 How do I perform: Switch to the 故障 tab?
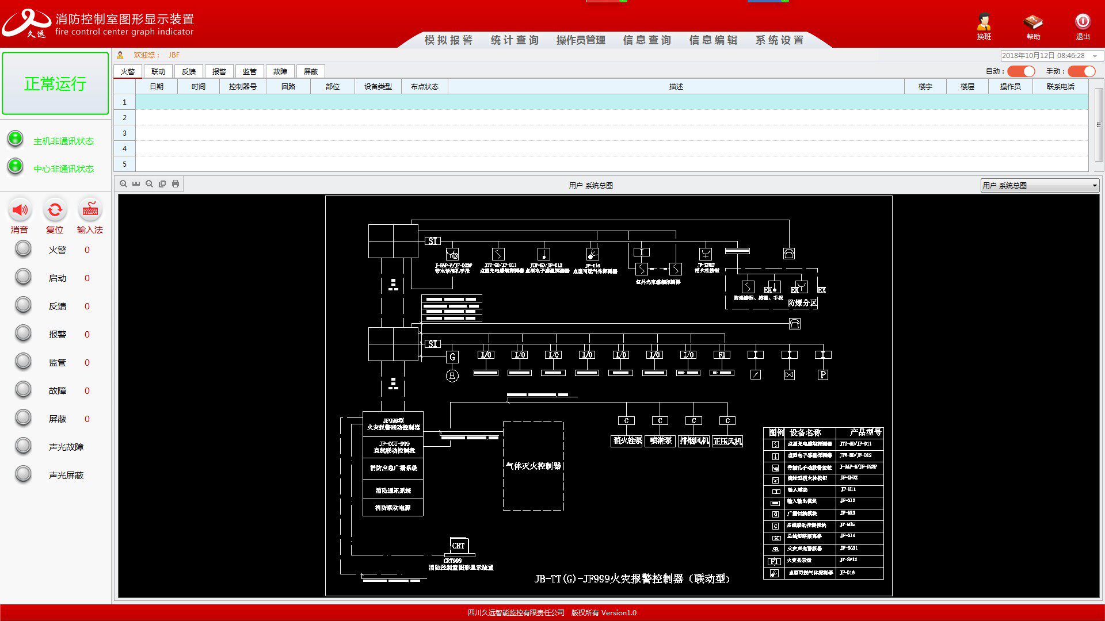click(280, 71)
